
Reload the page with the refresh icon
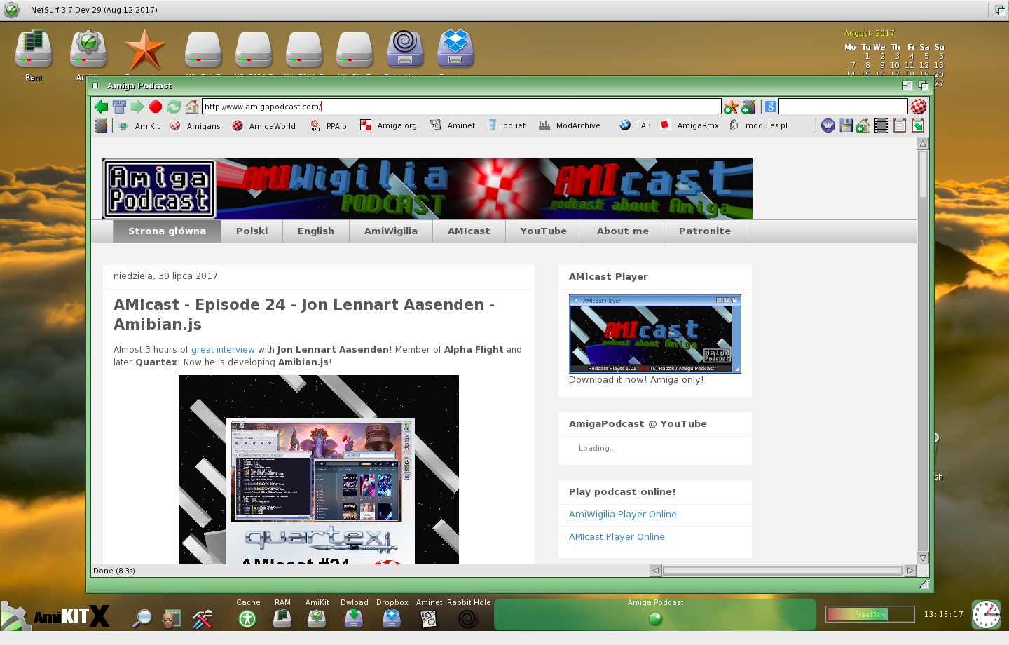point(174,107)
